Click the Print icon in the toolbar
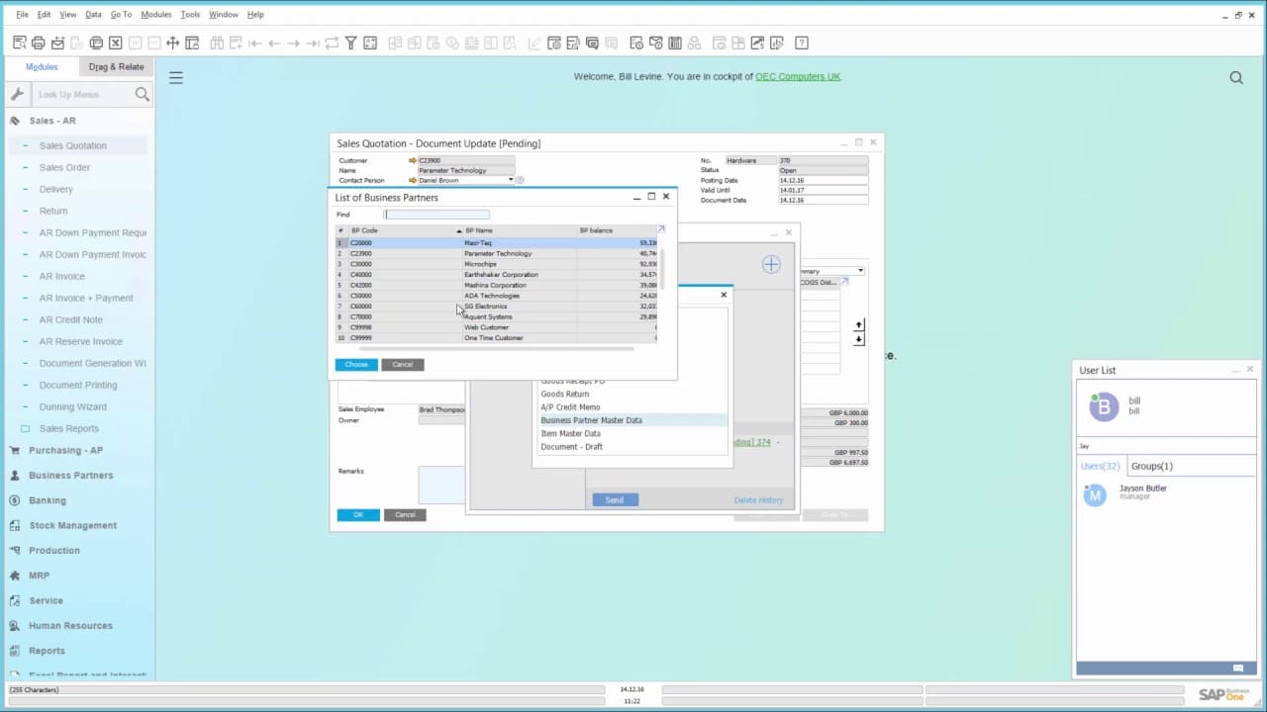The height and width of the screenshot is (712, 1267). (38, 43)
